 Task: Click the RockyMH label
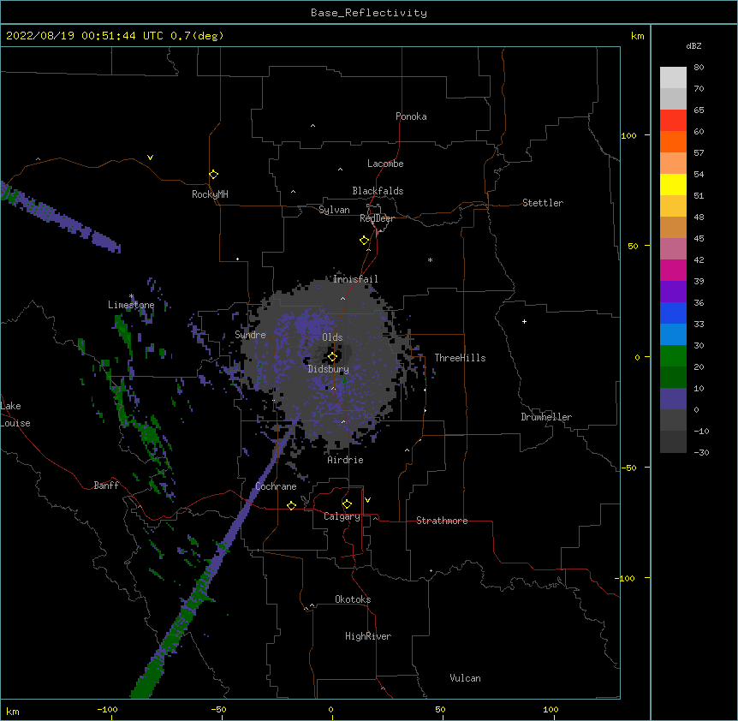coord(210,194)
